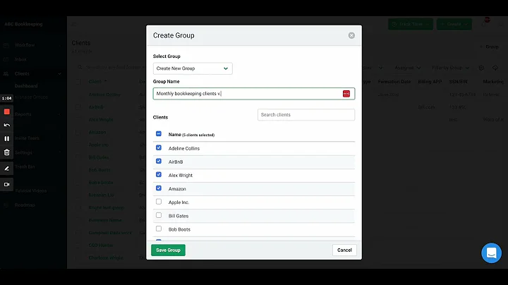This screenshot has height=285, width=508.
Task: Click the Track Time button
Action: click(x=411, y=24)
